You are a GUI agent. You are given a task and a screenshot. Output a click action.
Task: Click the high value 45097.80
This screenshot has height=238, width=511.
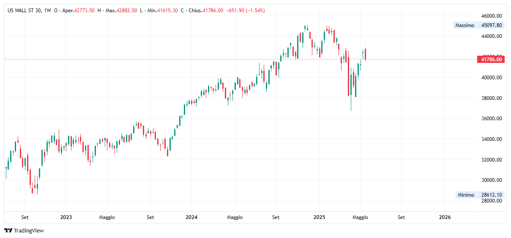492,25
